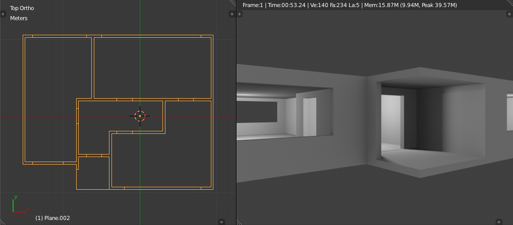Expand the properties region of Top Ortho view
The image size is (513, 225).
pos(232,14)
